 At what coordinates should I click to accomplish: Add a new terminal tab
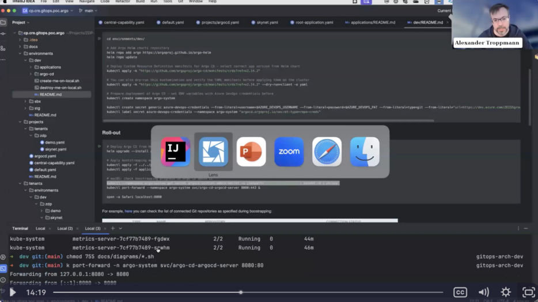point(112,228)
